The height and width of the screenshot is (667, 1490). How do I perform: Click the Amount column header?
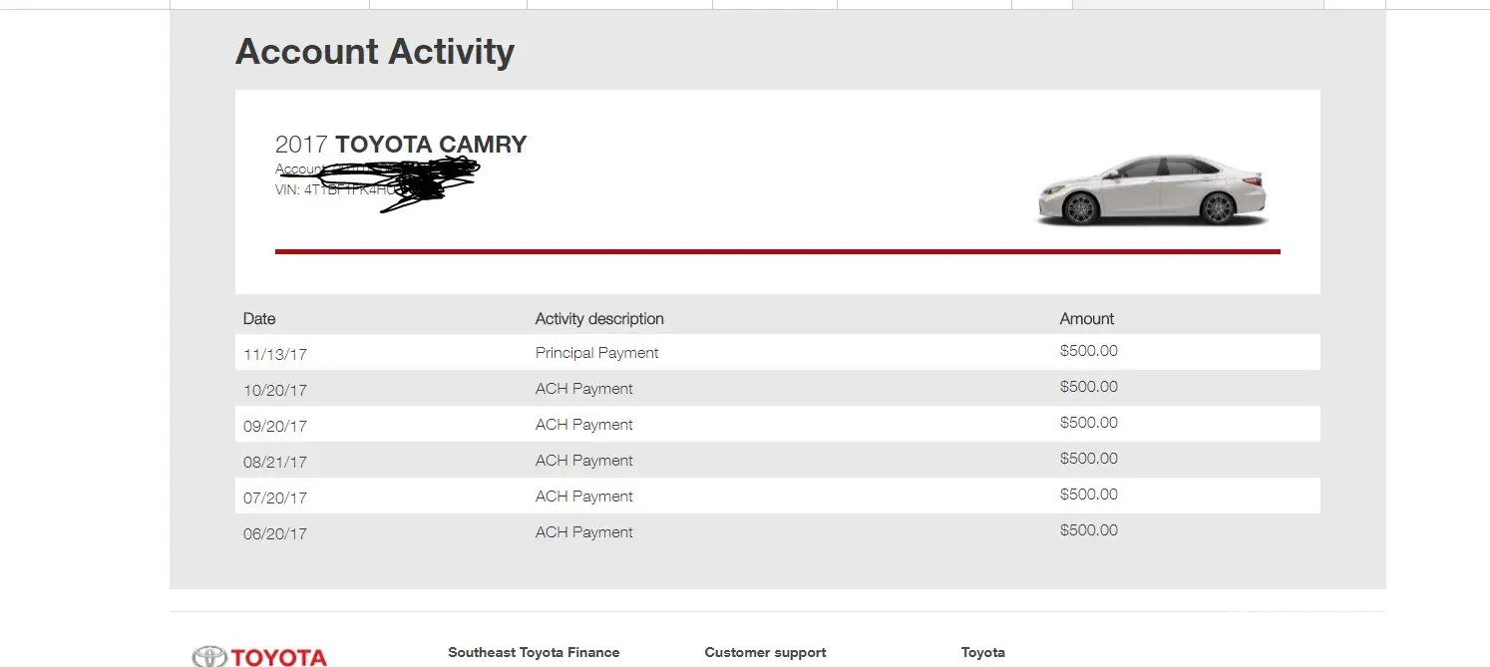(x=1086, y=319)
